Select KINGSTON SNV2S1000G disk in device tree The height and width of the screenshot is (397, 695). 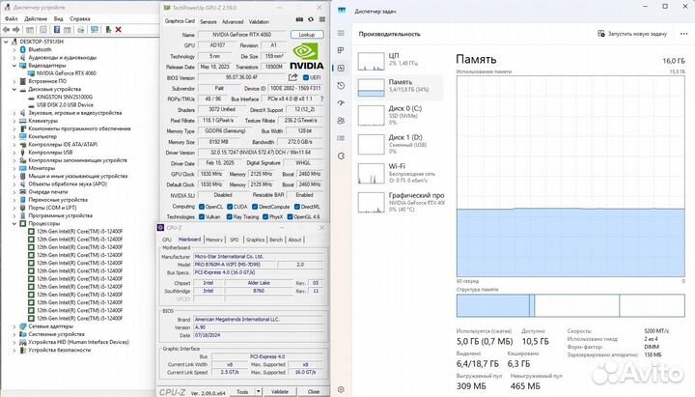[x=65, y=98]
